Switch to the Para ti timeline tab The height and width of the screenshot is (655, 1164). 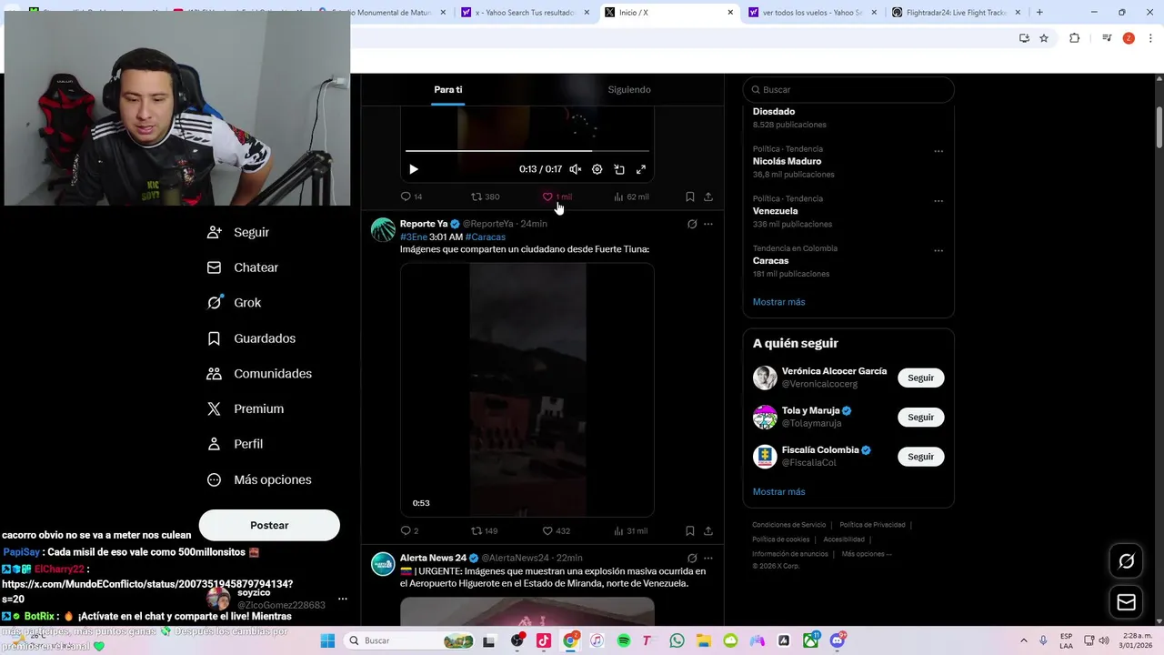click(x=447, y=89)
